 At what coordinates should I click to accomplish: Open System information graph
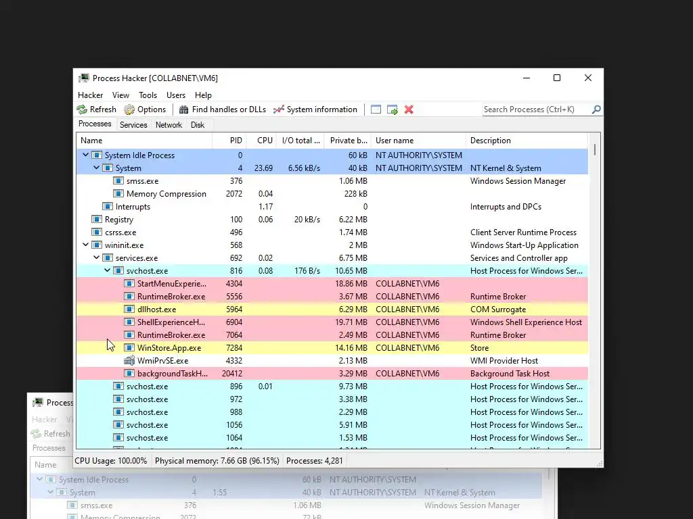pyautogui.click(x=315, y=109)
